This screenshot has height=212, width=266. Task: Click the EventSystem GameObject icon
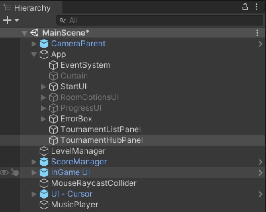pyautogui.click(x=53, y=65)
